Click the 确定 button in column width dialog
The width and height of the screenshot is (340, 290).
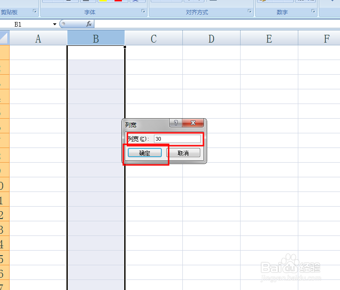click(x=145, y=153)
